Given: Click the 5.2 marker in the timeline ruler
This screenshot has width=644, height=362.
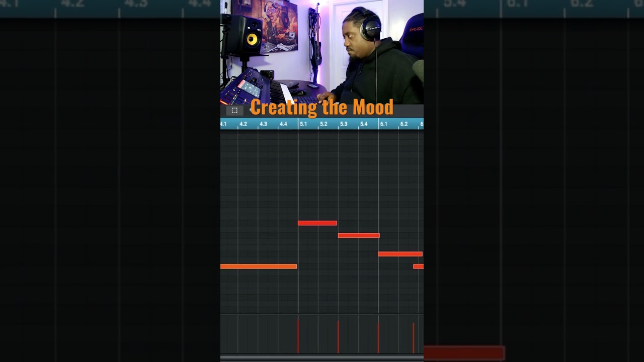Looking at the screenshot, I should tap(324, 124).
